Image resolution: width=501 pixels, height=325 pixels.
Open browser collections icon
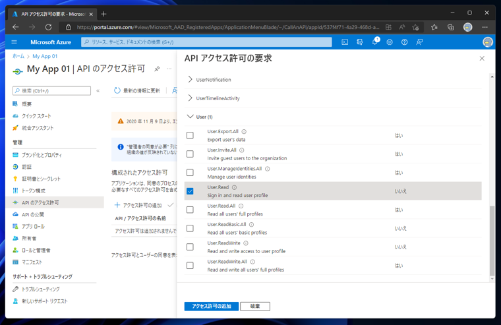click(451, 27)
